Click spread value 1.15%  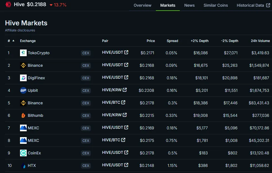(172, 165)
